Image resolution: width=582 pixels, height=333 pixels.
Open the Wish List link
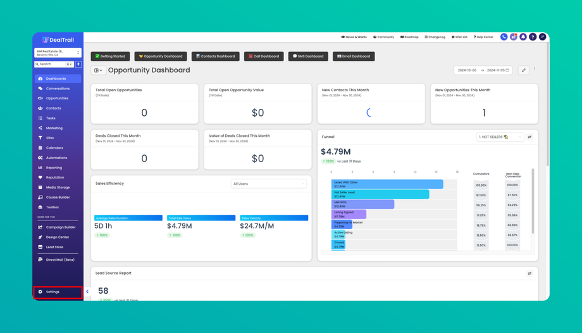coord(459,37)
